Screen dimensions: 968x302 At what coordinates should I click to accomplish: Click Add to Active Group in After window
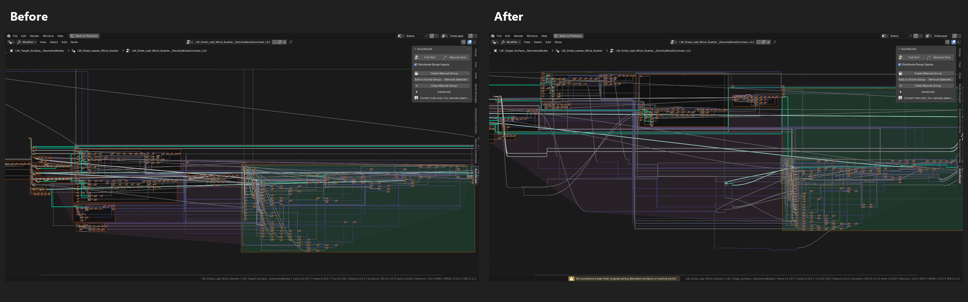coord(912,80)
